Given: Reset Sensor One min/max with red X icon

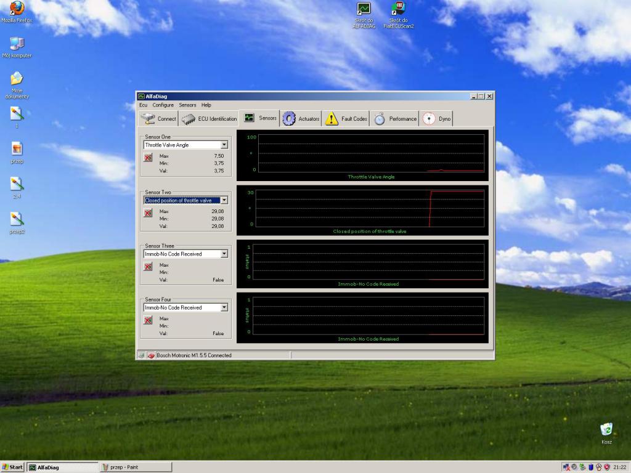Looking at the screenshot, I should tap(148, 158).
